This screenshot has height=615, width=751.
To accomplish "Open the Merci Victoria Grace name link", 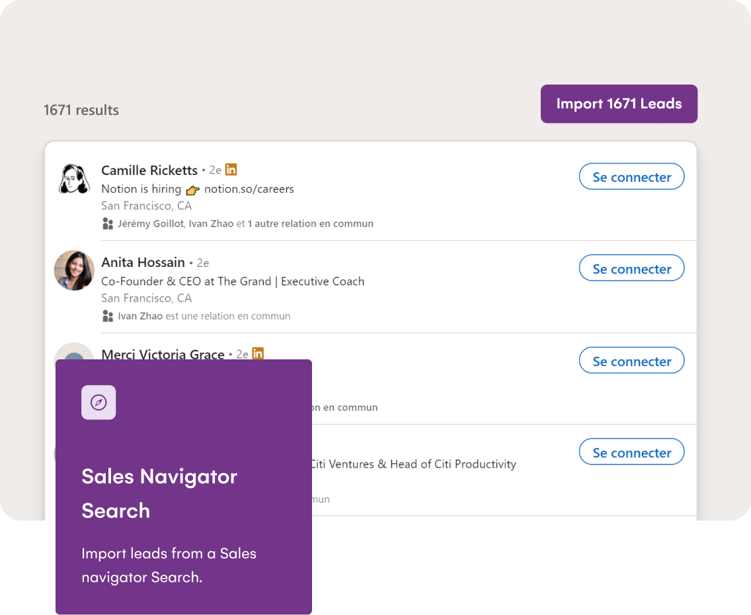I will pos(163,354).
